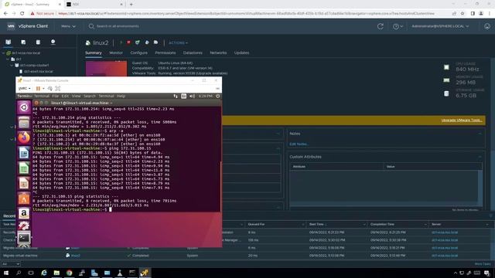Focus the Search in all environments field
The height and width of the screenshot is (278, 495).
click(118, 26)
